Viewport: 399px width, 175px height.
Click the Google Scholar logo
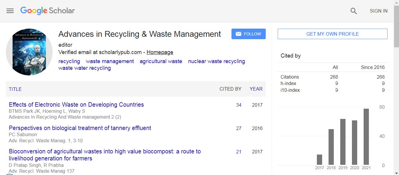tap(48, 11)
